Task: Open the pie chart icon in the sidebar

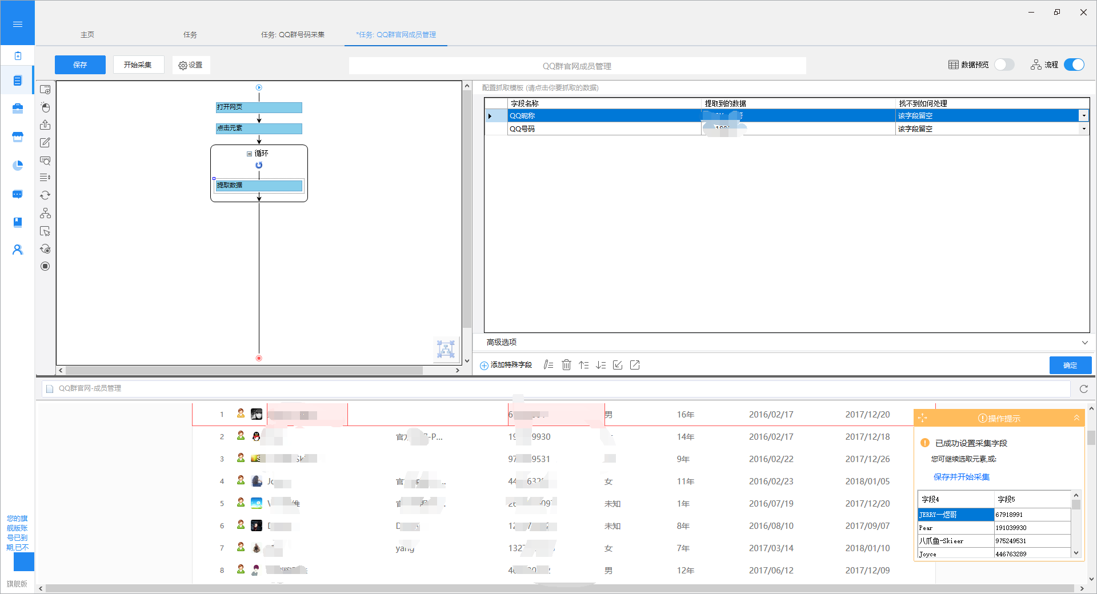Action: coord(18,166)
